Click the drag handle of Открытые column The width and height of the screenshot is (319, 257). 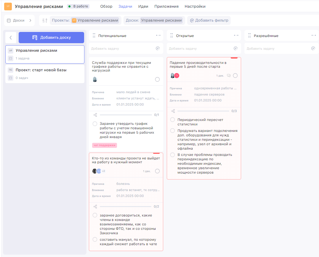(171, 36)
